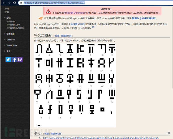The width and height of the screenshot is (173, 139).
Task: Click the rune glyph for letter O
Action: click(102, 63)
